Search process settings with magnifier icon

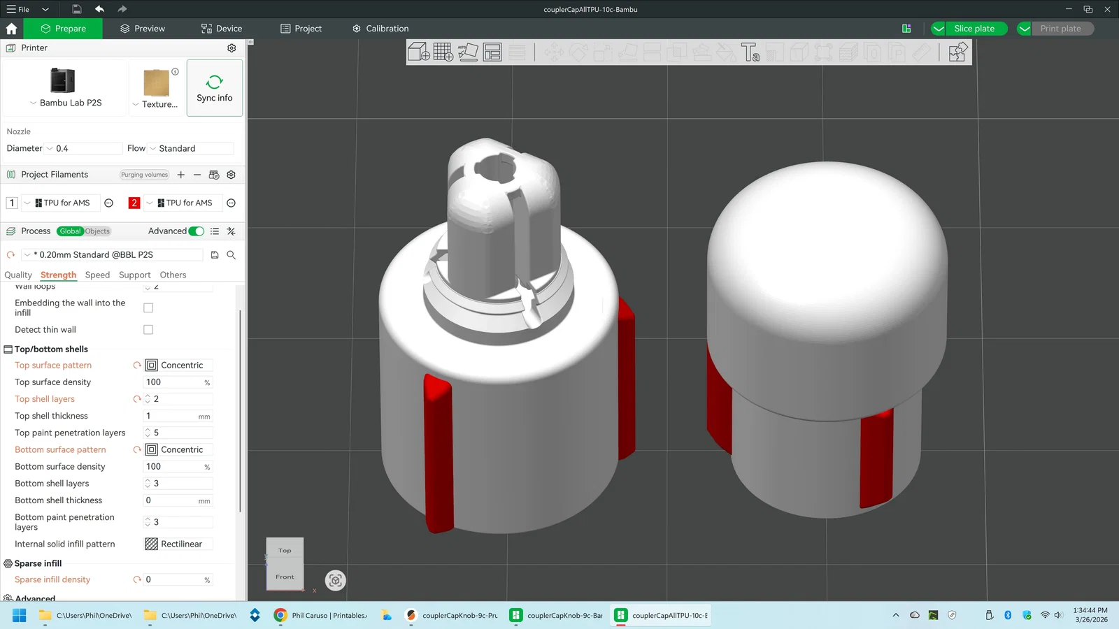pos(231,255)
